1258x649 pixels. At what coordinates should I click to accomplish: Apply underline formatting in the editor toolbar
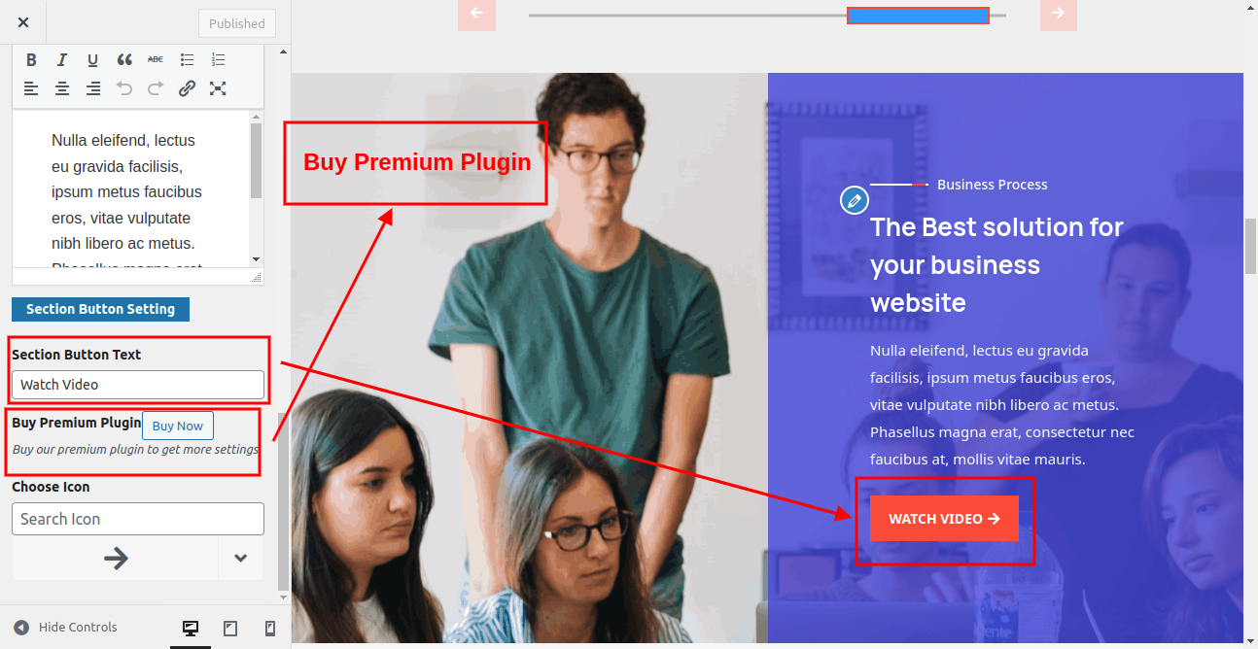93,60
